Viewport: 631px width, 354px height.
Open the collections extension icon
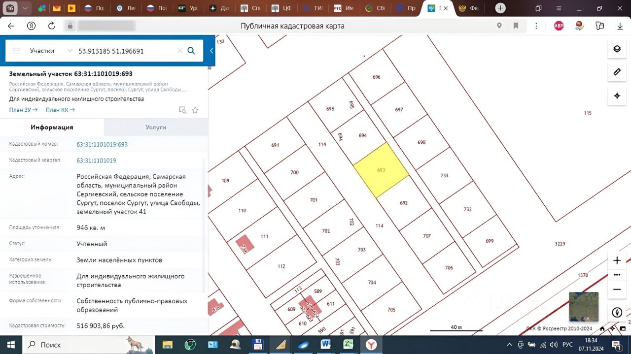coord(599,26)
